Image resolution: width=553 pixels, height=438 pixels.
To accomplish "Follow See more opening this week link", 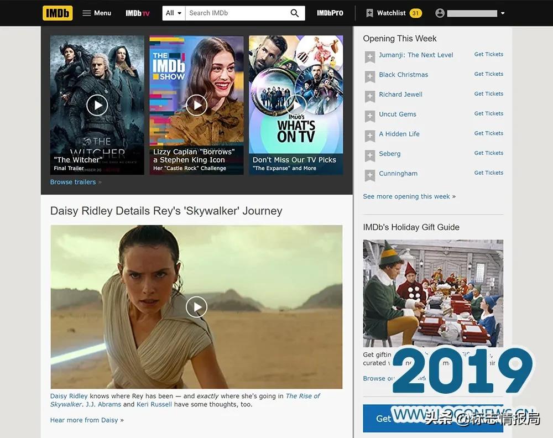I will point(409,196).
